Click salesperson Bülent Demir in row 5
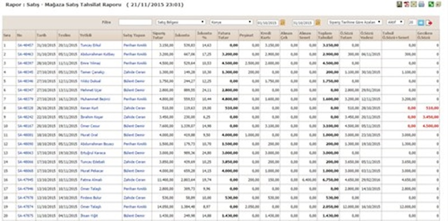This screenshot has width=448, height=221. [x=134, y=81]
